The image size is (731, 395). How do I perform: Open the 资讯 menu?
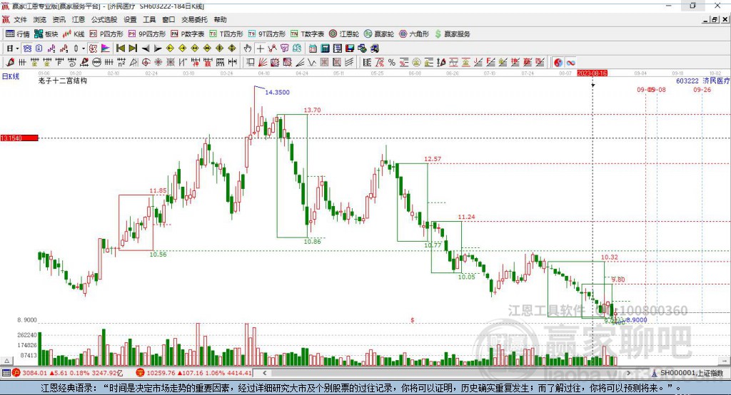59,19
